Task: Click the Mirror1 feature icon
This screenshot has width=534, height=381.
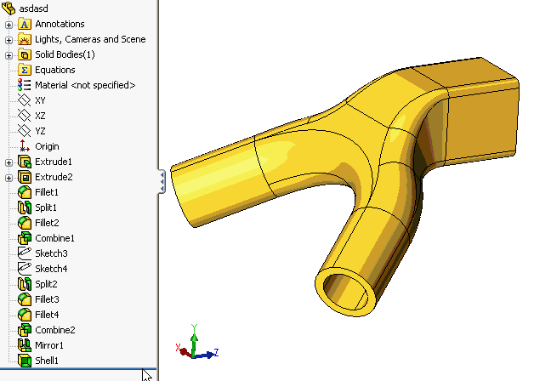Action: (x=25, y=345)
